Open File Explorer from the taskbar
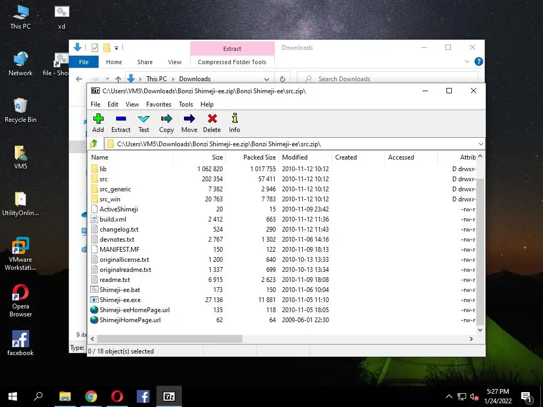Screen dimensions: 543x407 (65, 396)
